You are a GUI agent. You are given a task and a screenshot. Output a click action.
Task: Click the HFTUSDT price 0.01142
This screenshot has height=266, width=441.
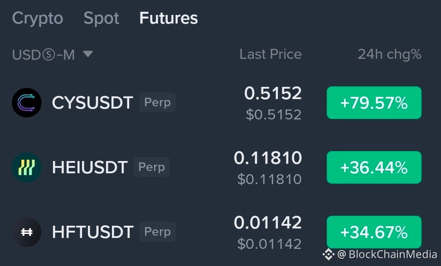(268, 223)
